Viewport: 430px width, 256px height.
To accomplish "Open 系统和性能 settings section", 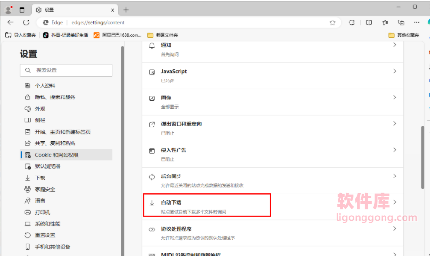I will pos(66,224).
